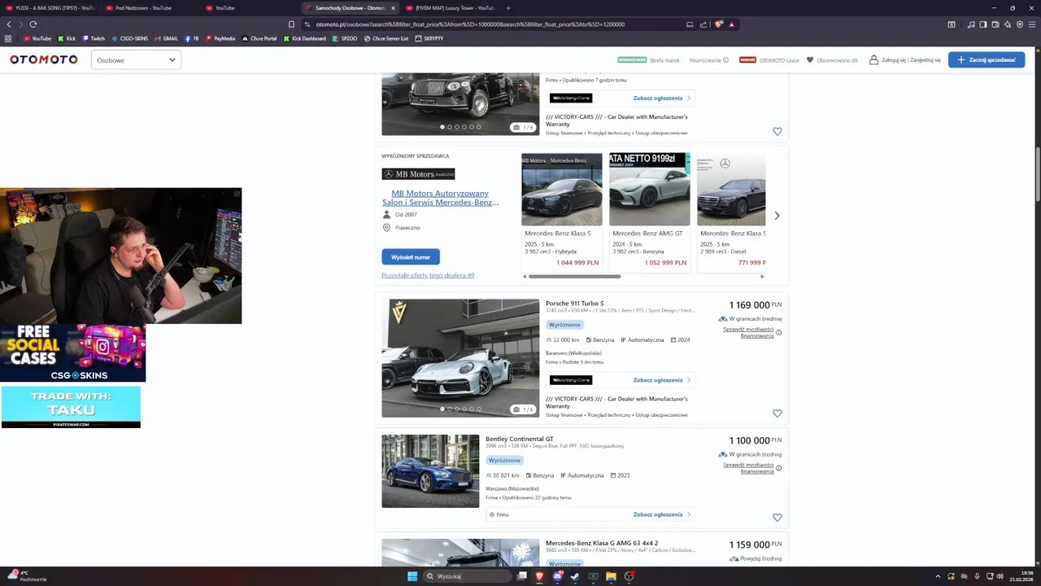
Task: Open the Twitch bookmark
Action: [x=94, y=38]
